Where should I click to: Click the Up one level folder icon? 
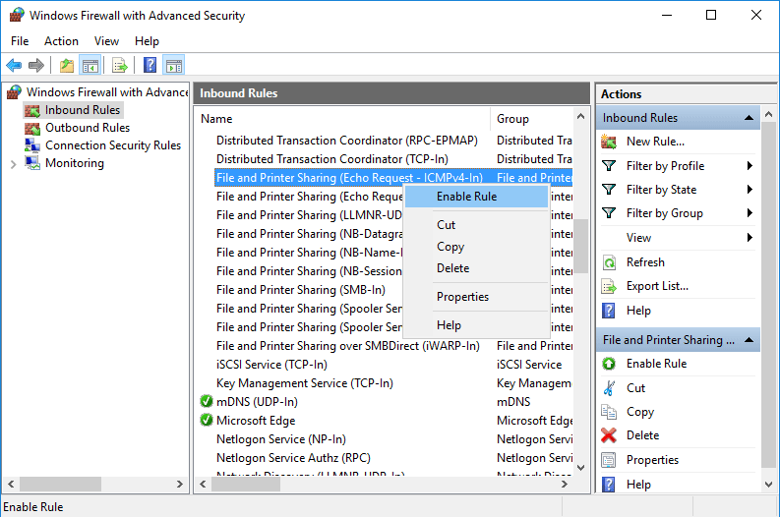[67, 65]
